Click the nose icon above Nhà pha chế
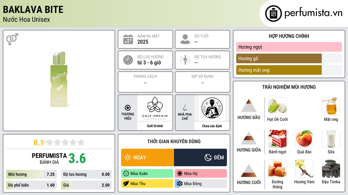Image resolution: width=348 pixels, height=195 pixels. [185, 108]
